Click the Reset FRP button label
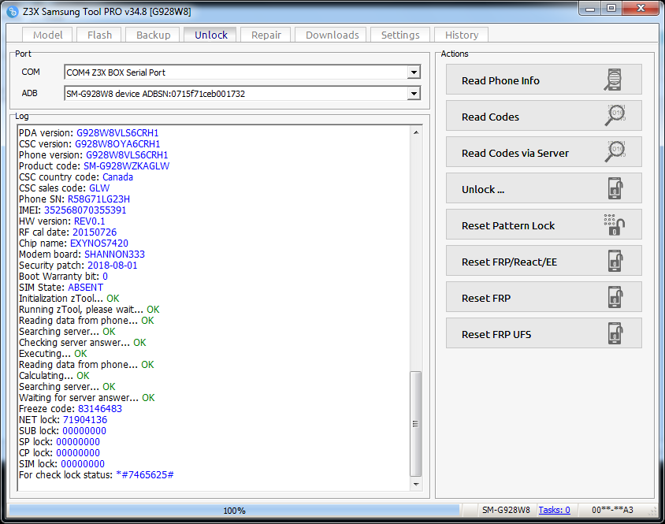 coord(486,299)
